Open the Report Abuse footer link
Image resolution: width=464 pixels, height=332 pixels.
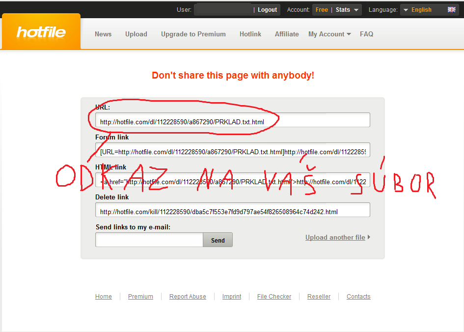188,297
